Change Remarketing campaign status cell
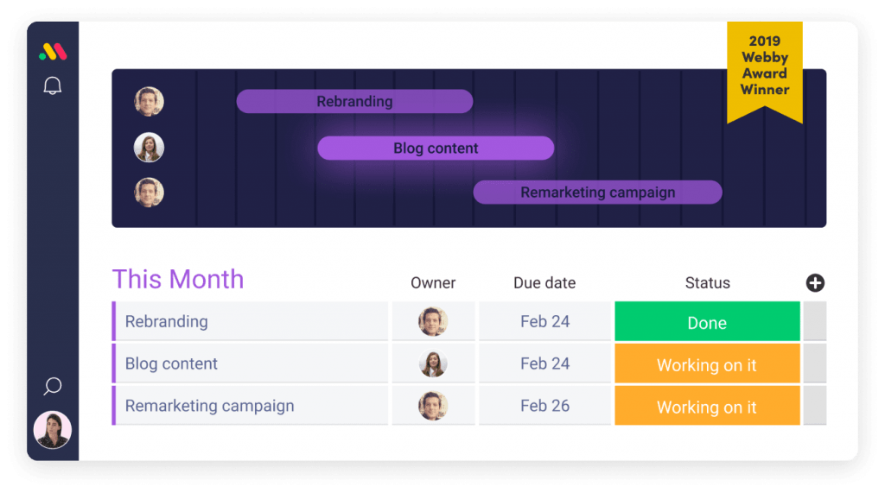 707,406
